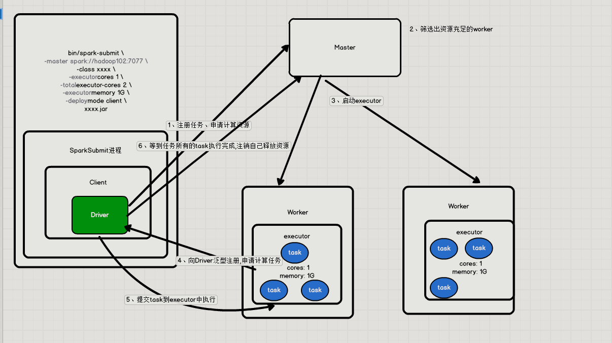Image resolution: width=612 pixels, height=343 pixels.
Task: Click the Client label text
Action: (98, 182)
